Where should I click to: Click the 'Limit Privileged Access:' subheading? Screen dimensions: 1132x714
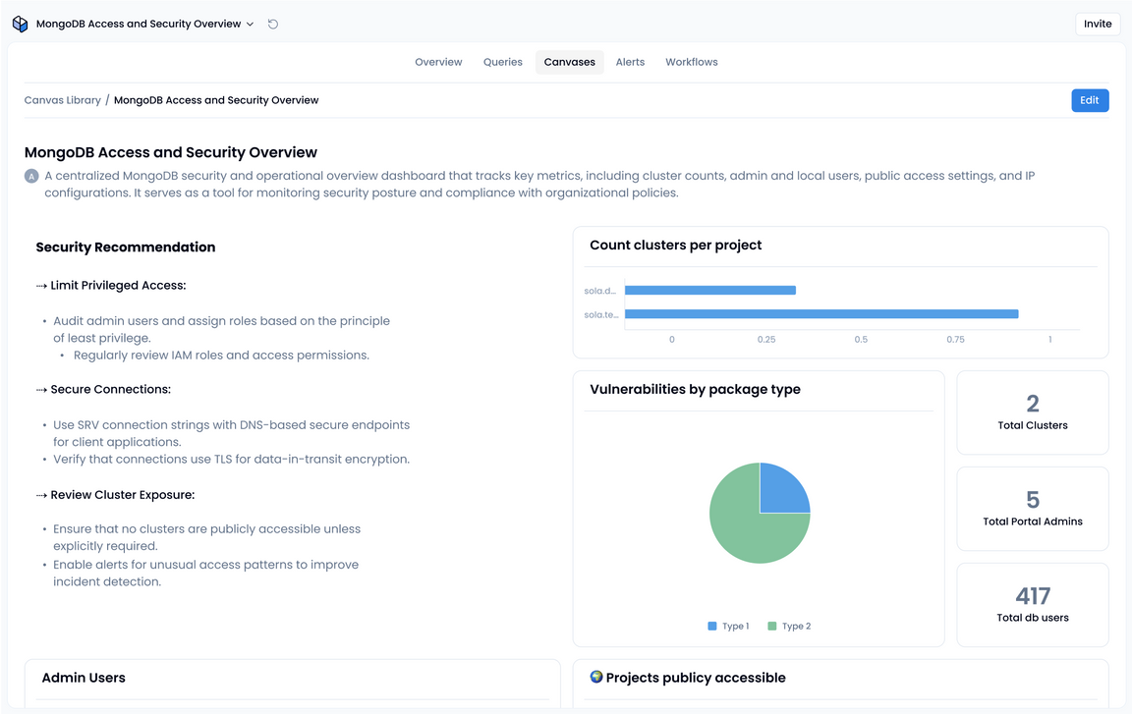point(118,286)
